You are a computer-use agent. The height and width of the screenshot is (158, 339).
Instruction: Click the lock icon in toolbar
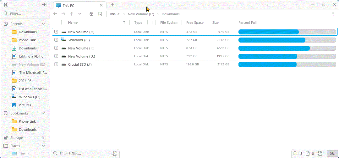[x=91, y=14]
